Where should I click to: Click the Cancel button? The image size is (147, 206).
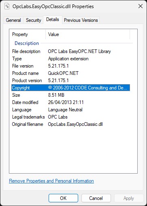[x=96, y=198]
